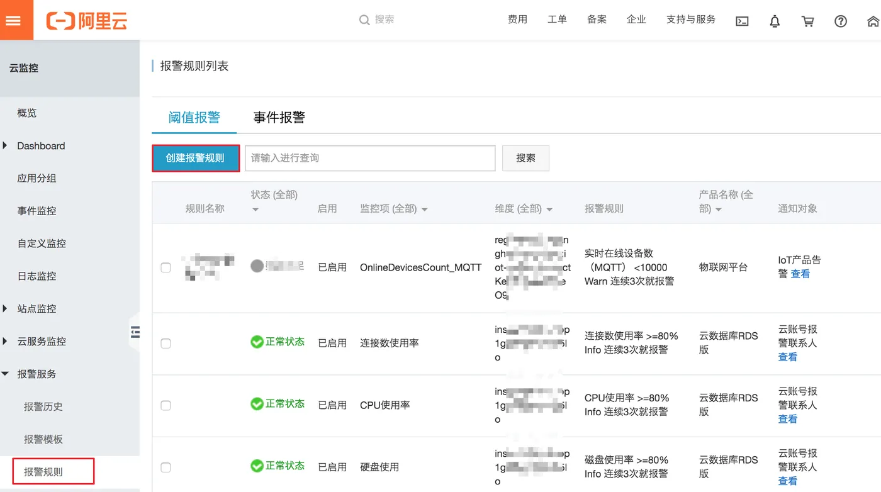
Task: Expand Dashboard in the sidebar
Action: click(5, 146)
